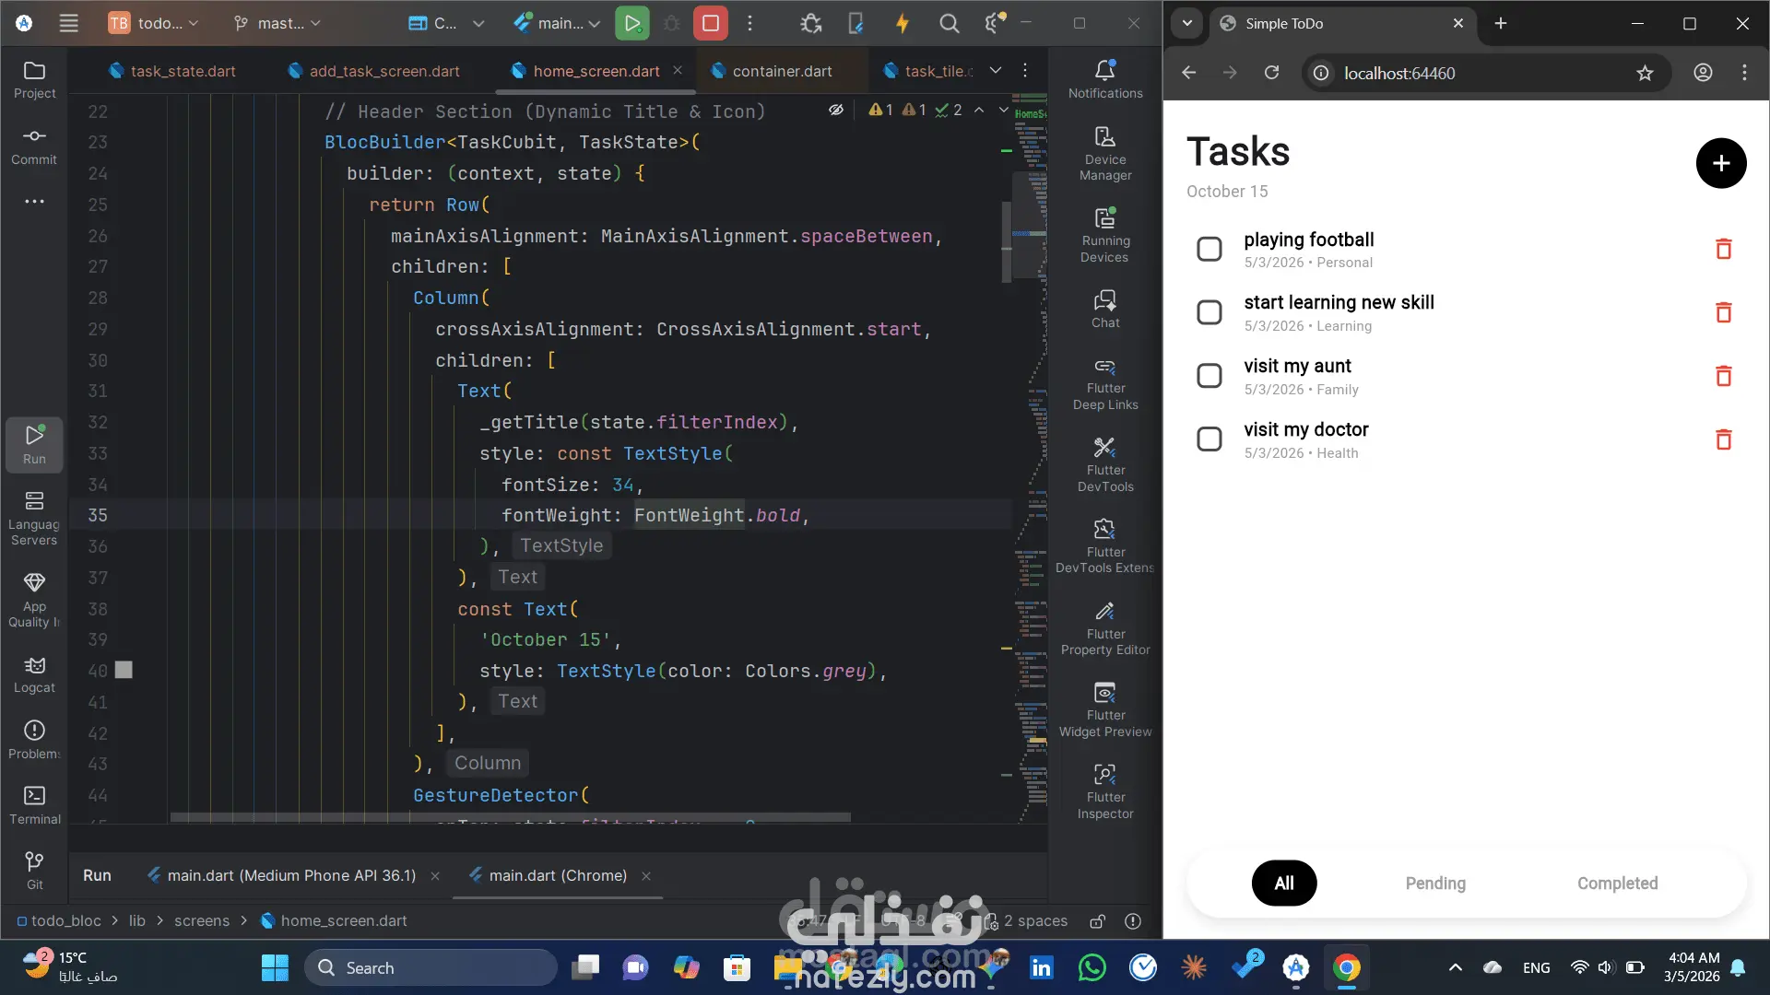Open Flutter Widget Preview panel

click(1104, 709)
